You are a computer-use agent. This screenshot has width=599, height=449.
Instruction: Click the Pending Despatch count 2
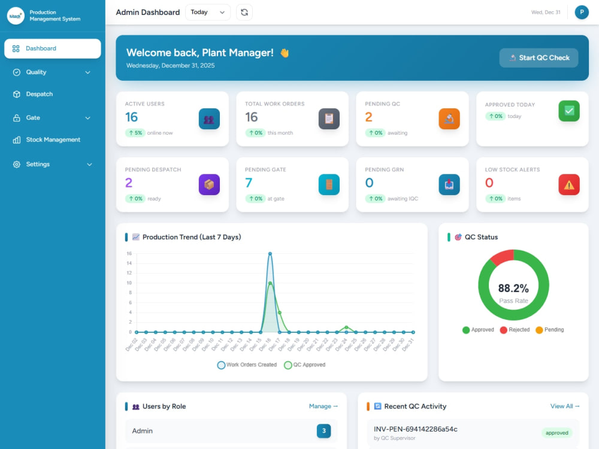tap(128, 183)
